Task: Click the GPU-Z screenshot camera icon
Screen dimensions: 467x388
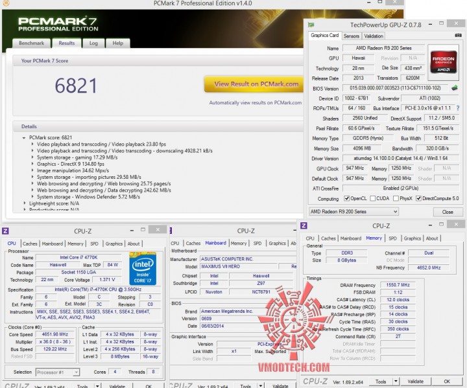Action: [458, 36]
